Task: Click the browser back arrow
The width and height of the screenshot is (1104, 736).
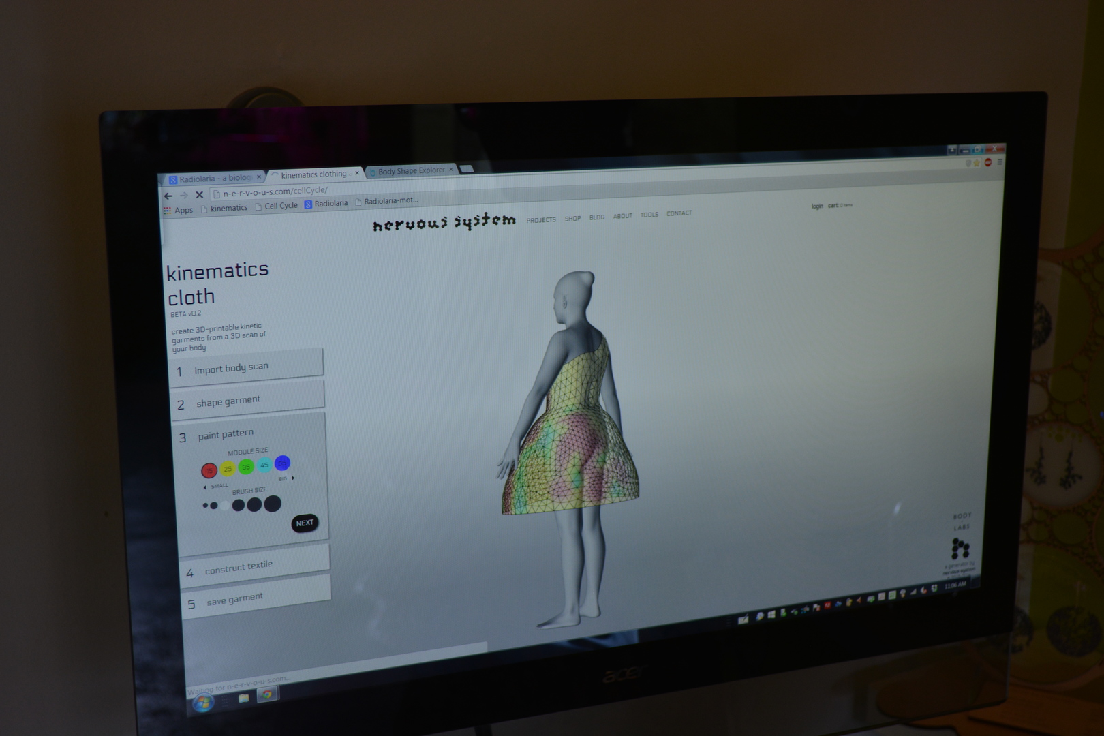Action: point(168,196)
